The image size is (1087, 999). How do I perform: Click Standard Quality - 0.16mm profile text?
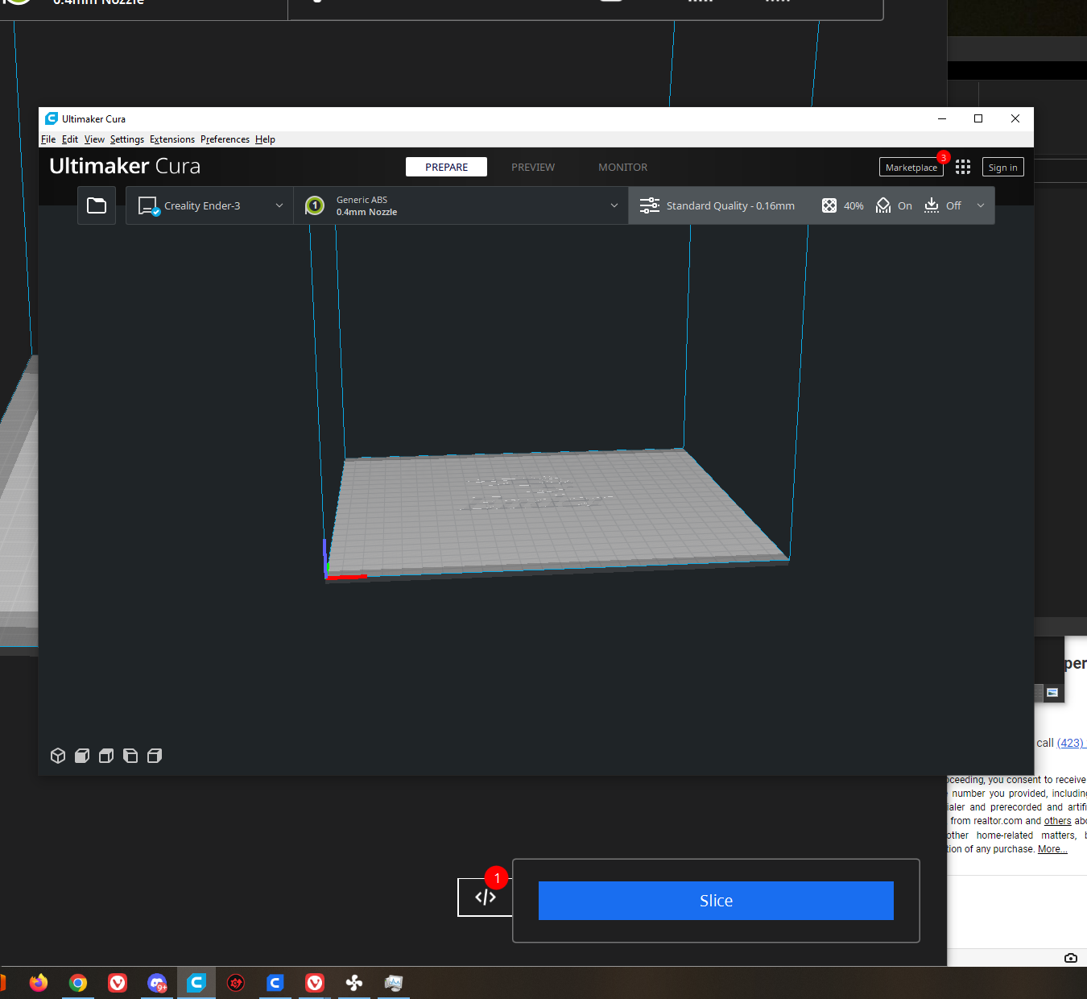point(730,205)
